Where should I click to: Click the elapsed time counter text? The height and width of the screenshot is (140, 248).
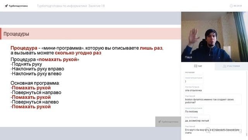click(x=238, y=6)
